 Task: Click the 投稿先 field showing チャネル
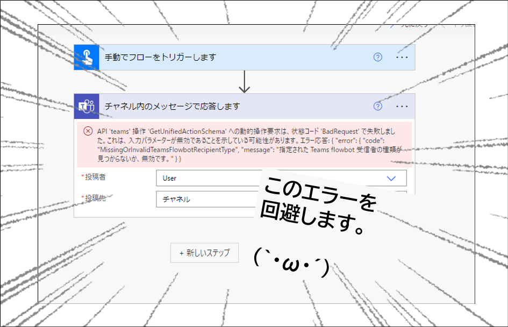coord(281,199)
